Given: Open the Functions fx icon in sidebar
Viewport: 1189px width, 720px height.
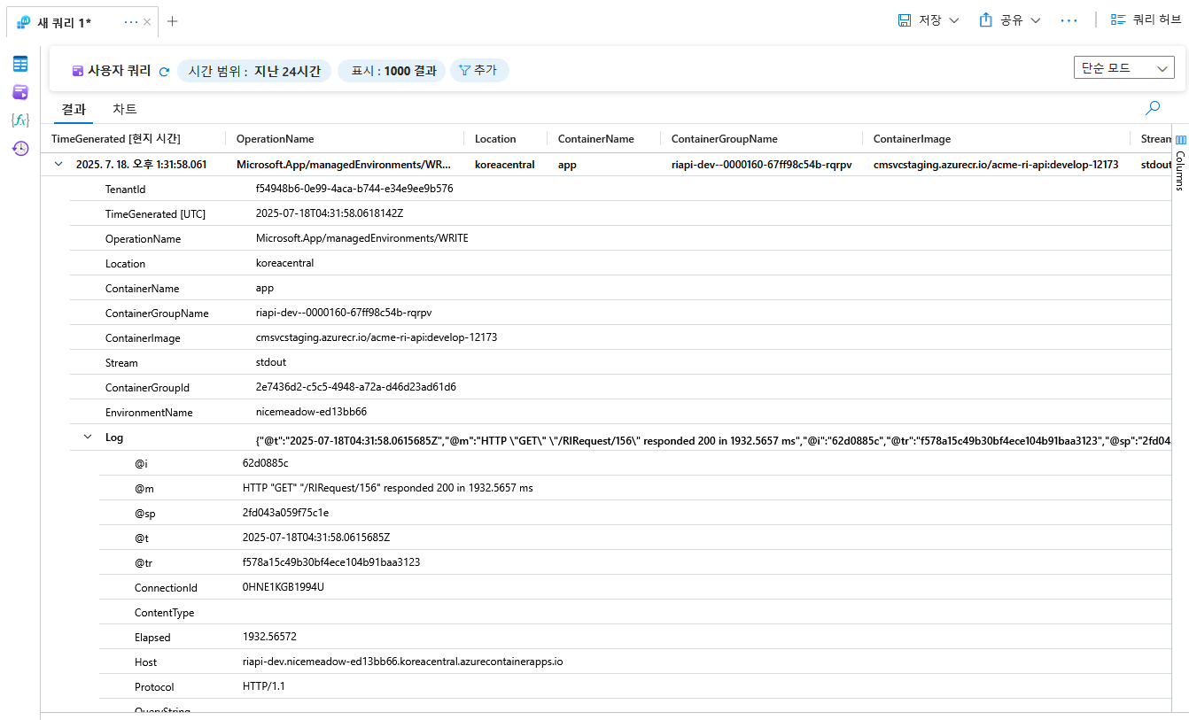Looking at the screenshot, I should coord(19,120).
